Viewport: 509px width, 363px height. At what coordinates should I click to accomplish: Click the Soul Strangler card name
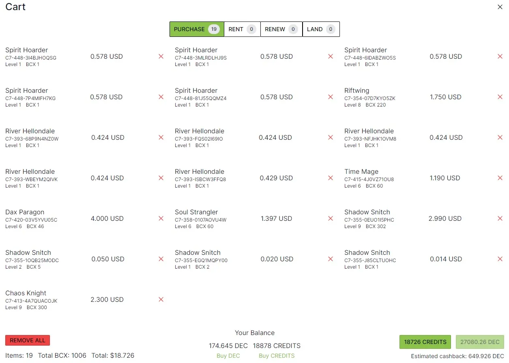[x=196, y=212]
